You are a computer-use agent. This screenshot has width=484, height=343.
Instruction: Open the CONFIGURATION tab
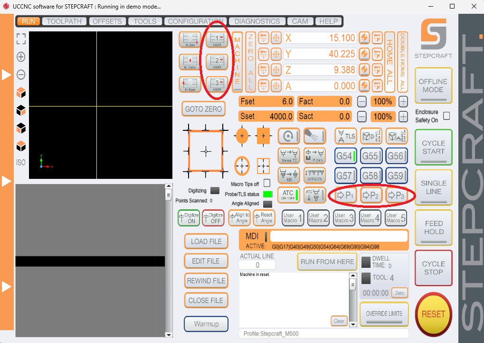click(195, 21)
